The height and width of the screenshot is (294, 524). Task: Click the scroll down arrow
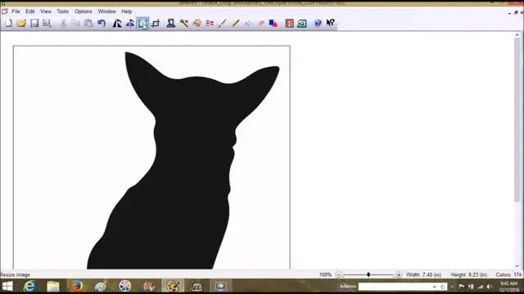click(x=517, y=266)
